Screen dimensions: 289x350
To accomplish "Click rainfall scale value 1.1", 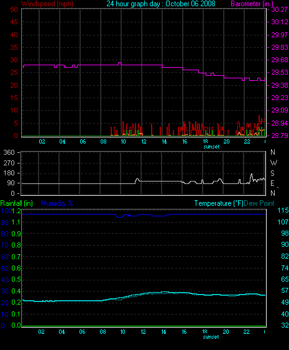I will click(16, 222).
